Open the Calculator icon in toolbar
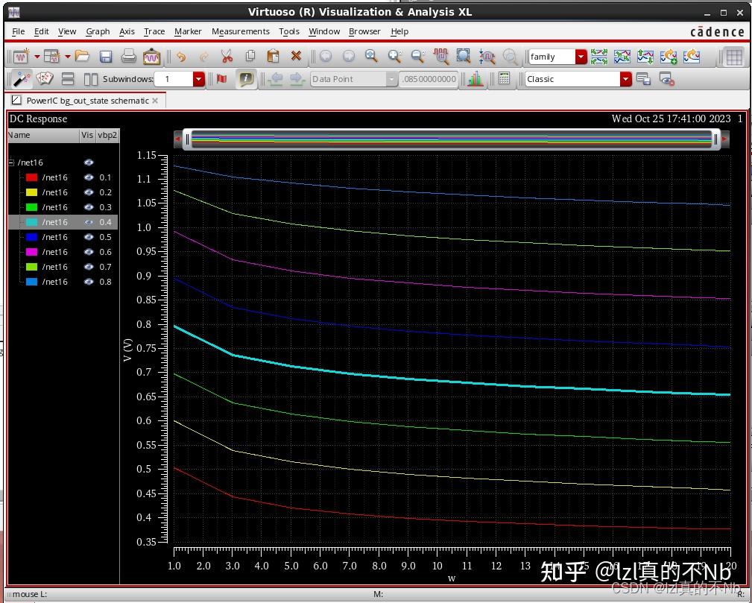752x603 pixels. pos(505,79)
